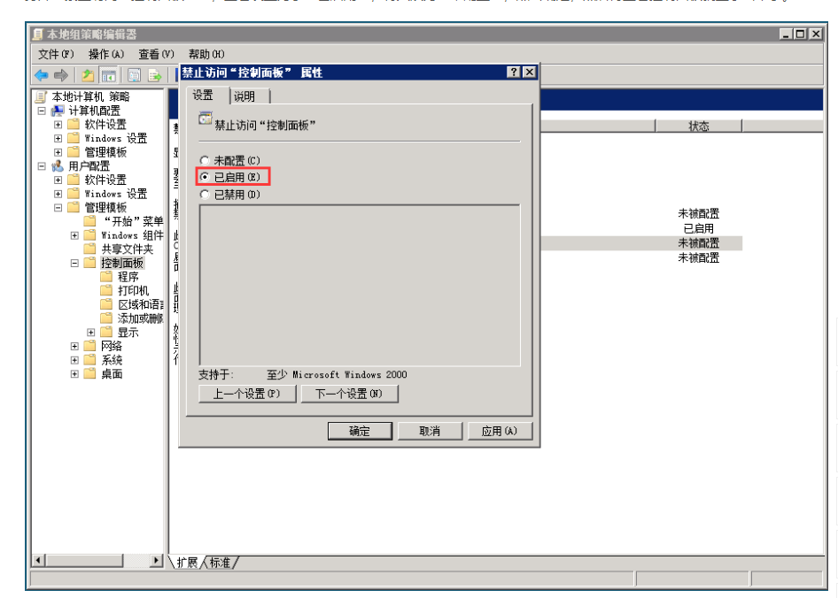Expand the 显示 subfolder node
Image resolution: width=838 pixels, height=598 pixels.
[92, 333]
